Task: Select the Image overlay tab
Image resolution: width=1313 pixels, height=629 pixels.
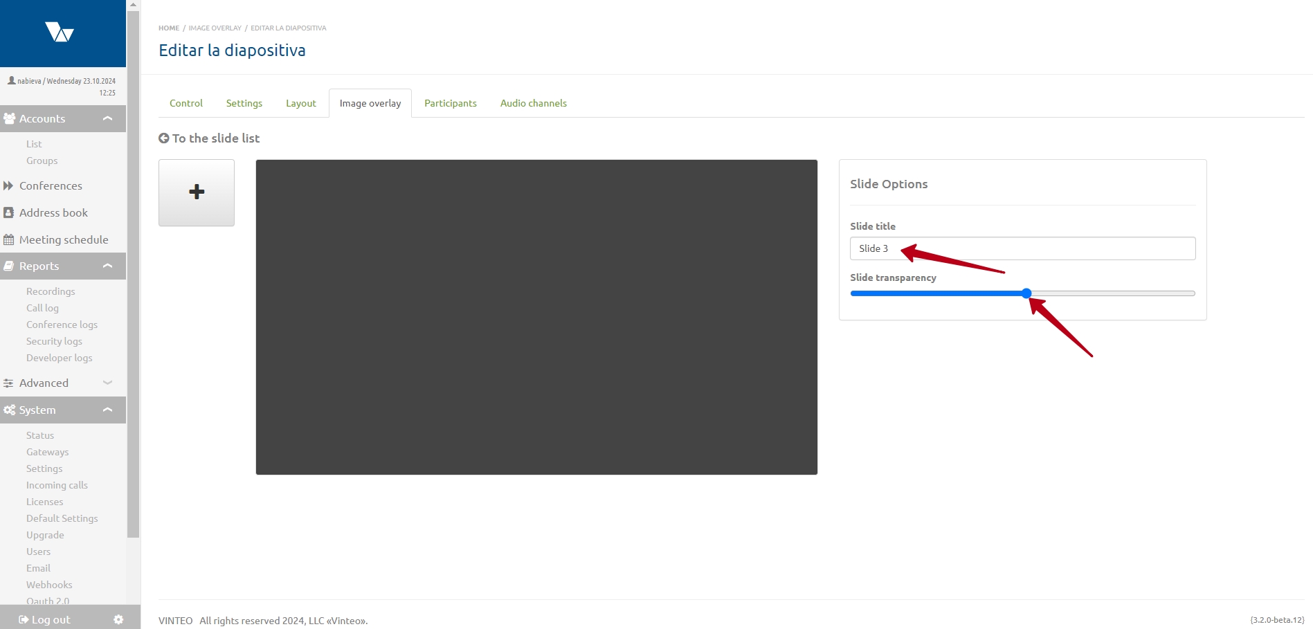Action: [370, 103]
